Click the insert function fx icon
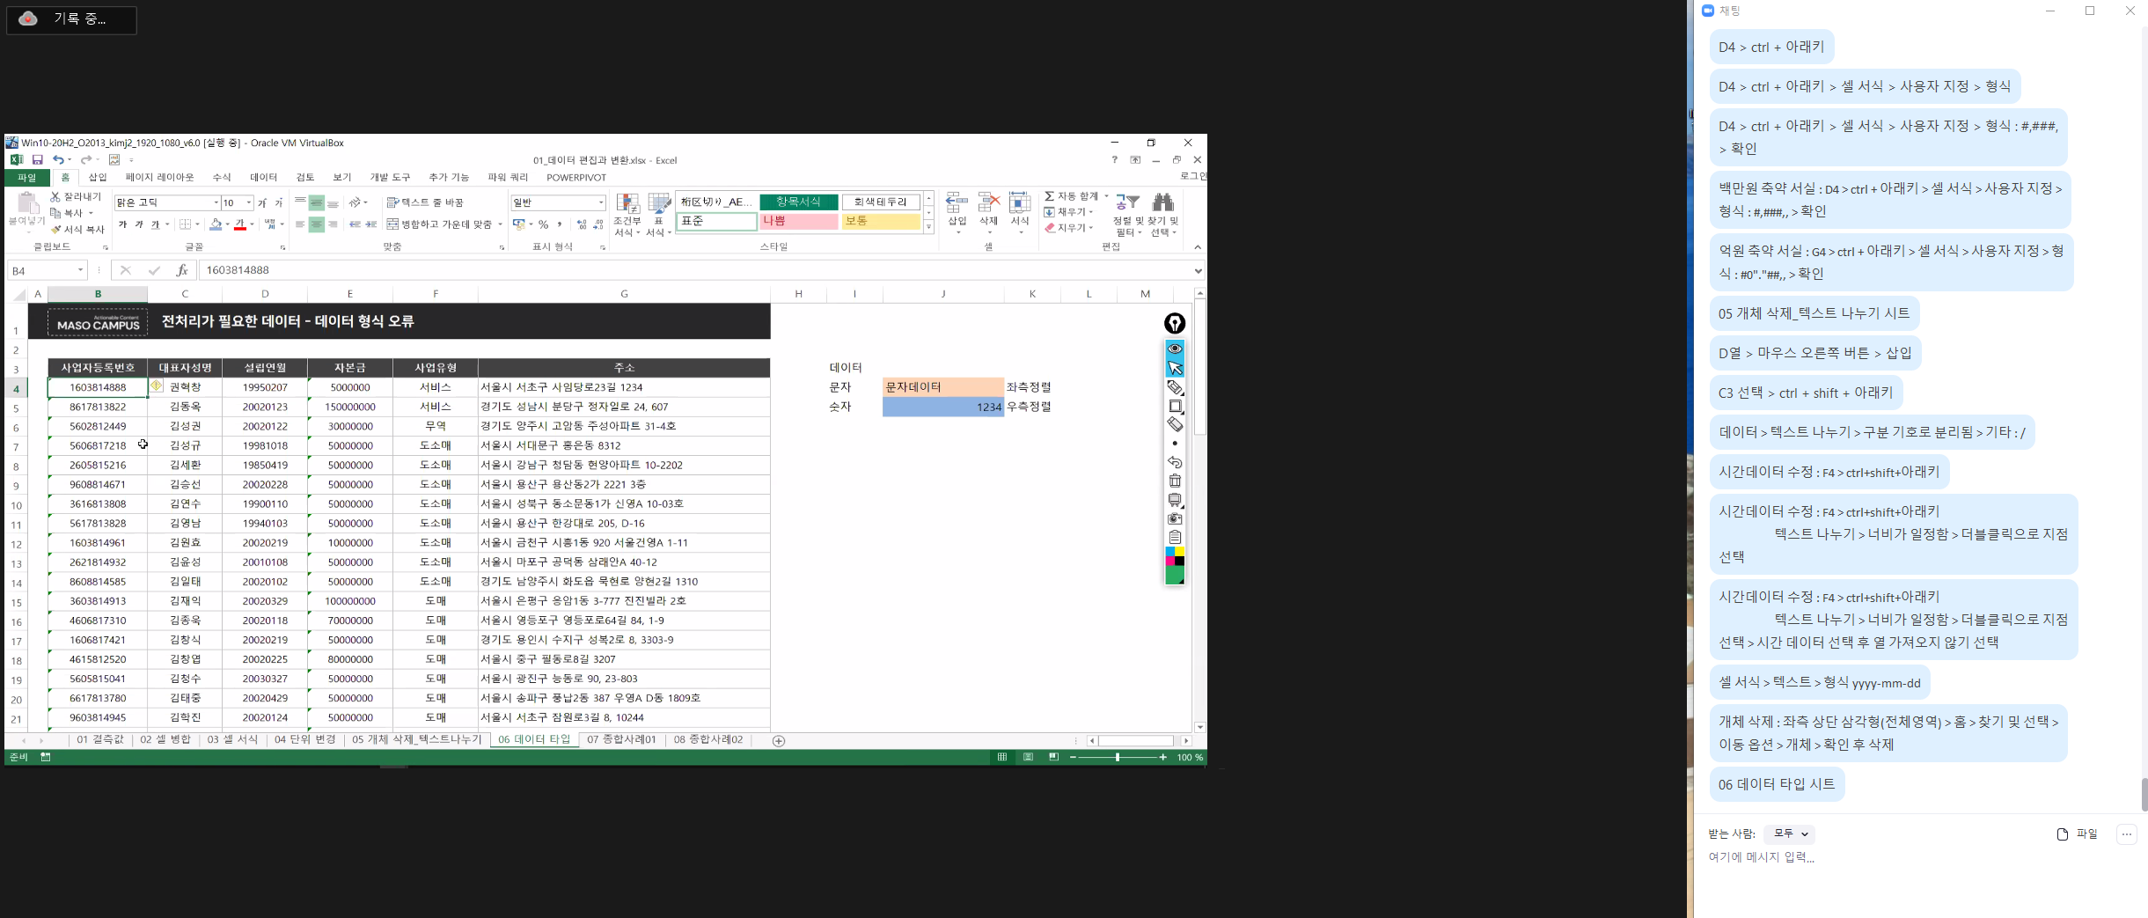 click(x=181, y=270)
